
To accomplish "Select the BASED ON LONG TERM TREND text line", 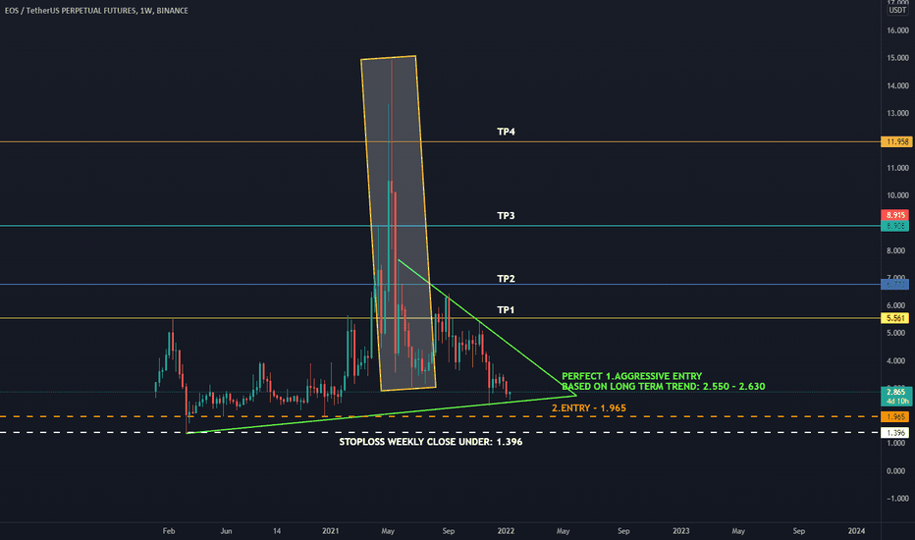I will coord(664,387).
